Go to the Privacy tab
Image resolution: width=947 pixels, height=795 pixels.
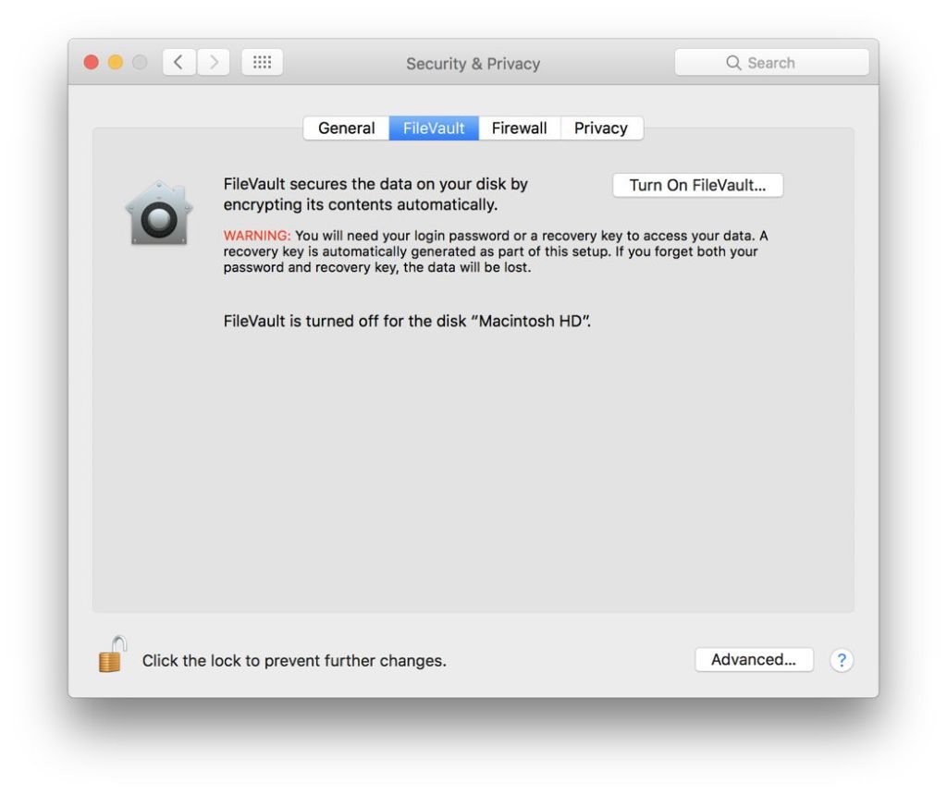click(x=600, y=128)
